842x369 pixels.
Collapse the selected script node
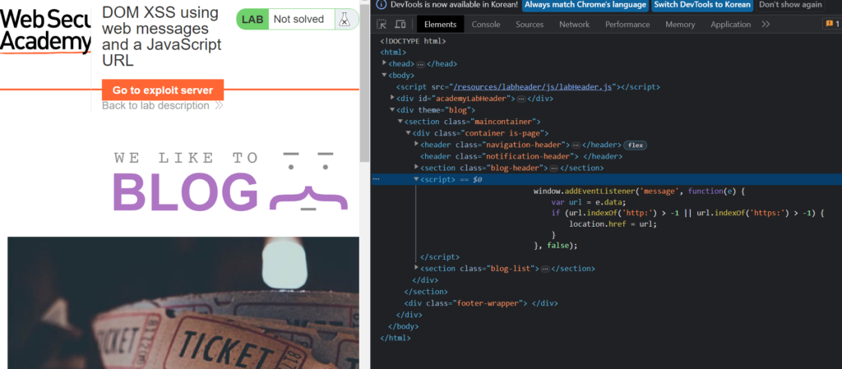pyautogui.click(x=416, y=179)
